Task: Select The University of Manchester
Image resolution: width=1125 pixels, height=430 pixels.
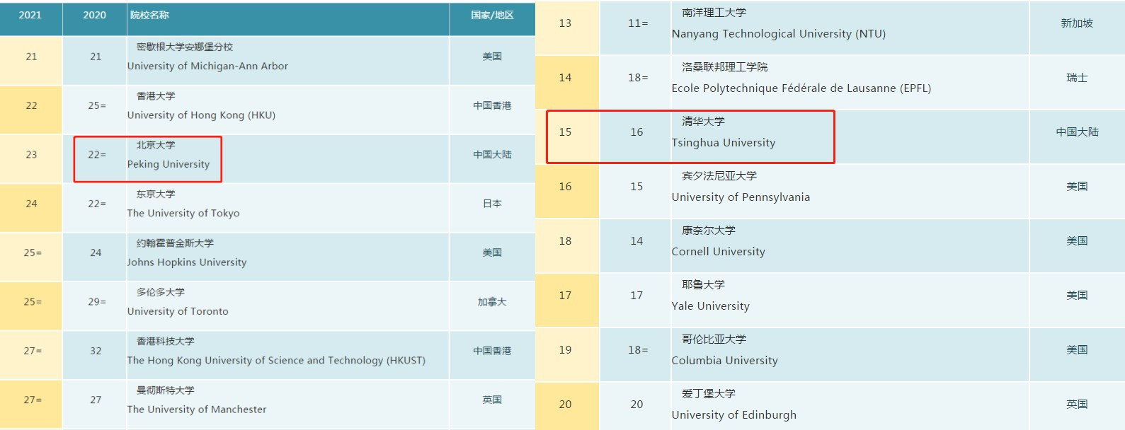Action: click(x=197, y=409)
